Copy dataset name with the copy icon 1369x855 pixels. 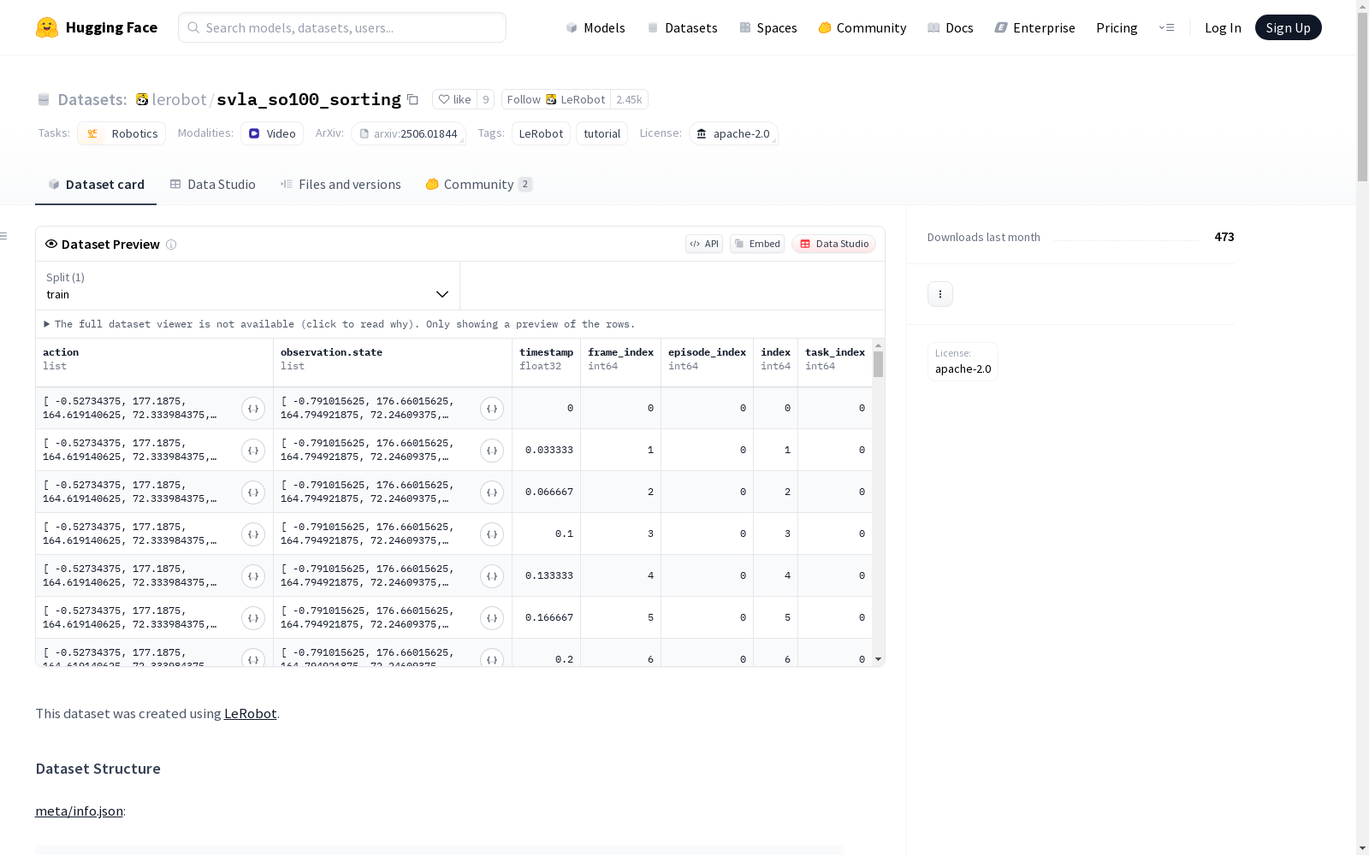[412, 99]
